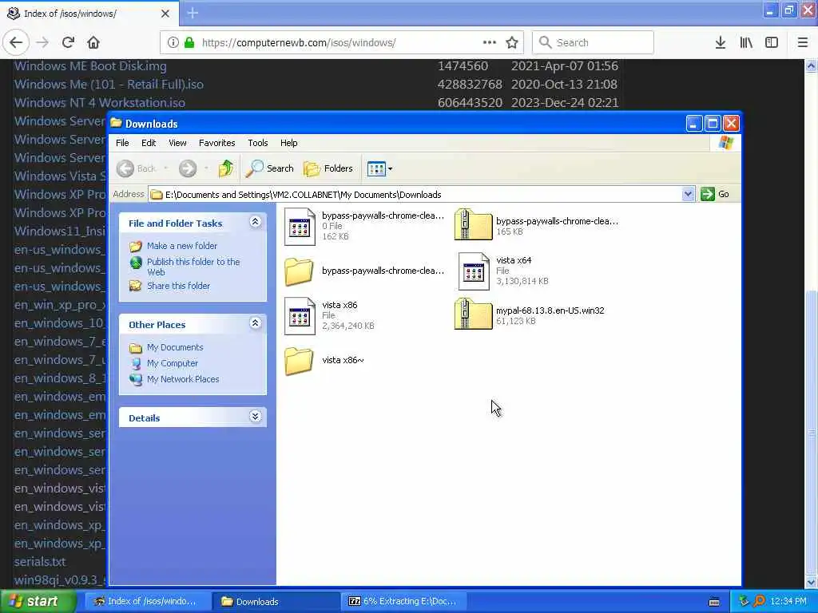Open Favorites menu

click(217, 143)
